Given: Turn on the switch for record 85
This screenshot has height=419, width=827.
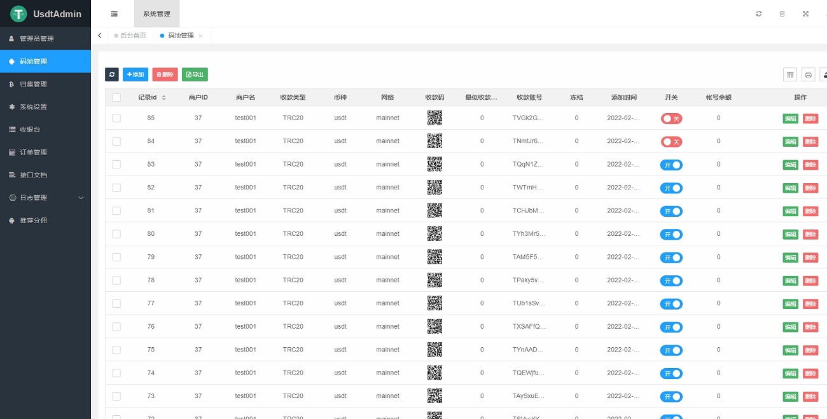Looking at the screenshot, I should click(671, 118).
